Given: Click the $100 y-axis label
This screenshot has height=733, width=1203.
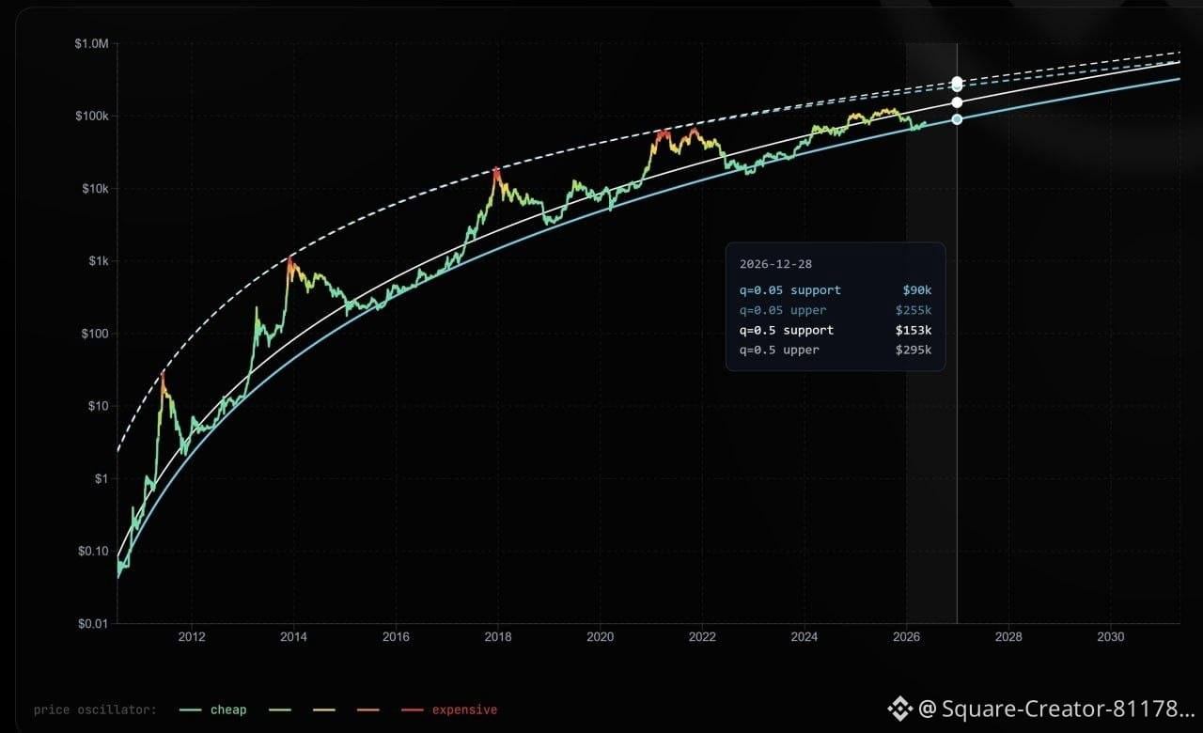Looking at the screenshot, I should [x=96, y=334].
